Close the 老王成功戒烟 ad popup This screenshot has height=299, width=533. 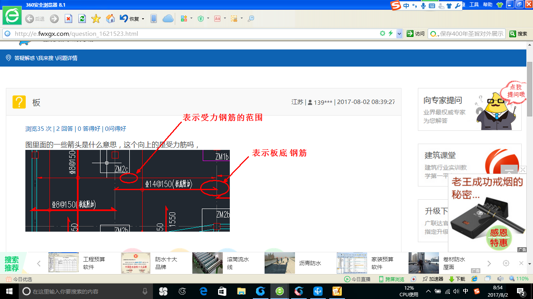click(x=523, y=170)
